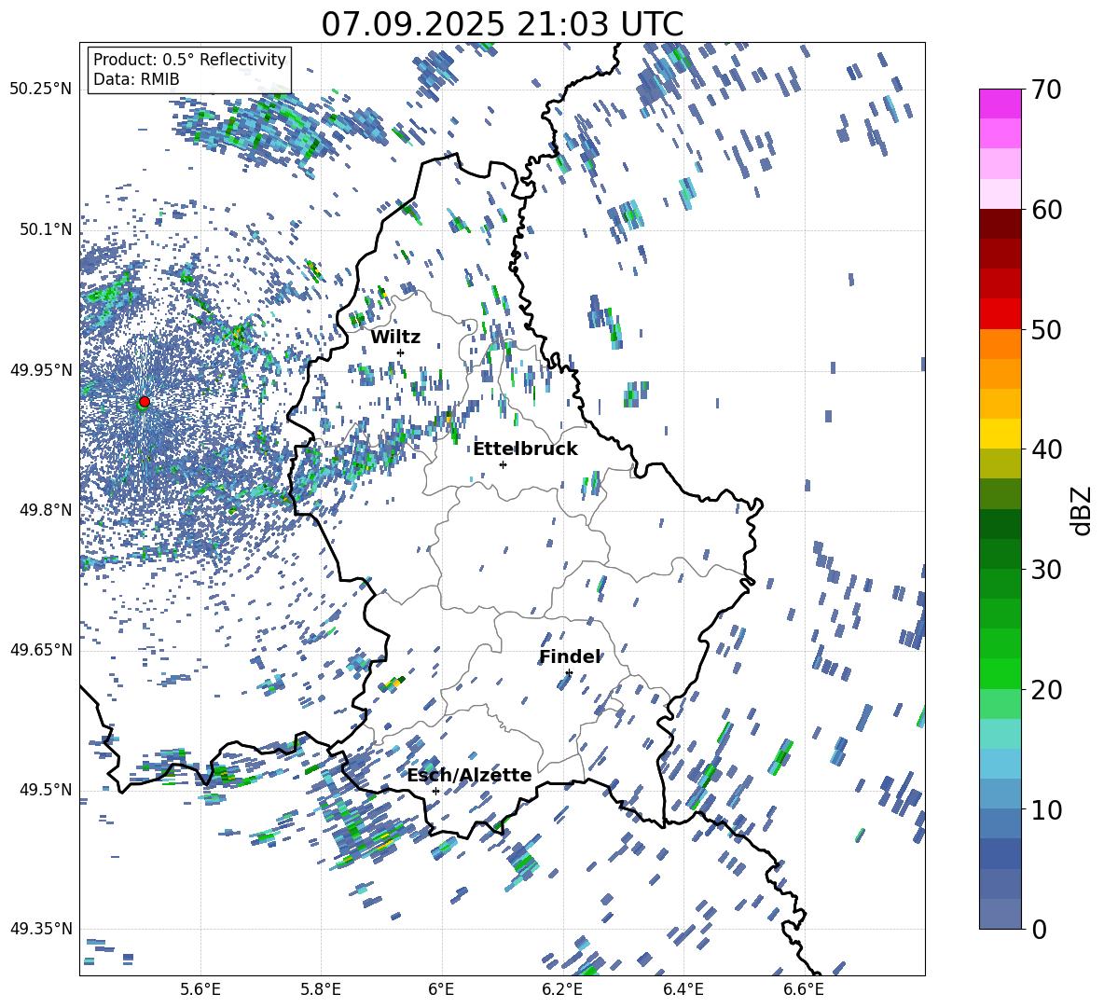The width and height of the screenshot is (1104, 1008).
Task: Click the title 07.09.2025 21:03 UTC
Action: click(x=502, y=24)
